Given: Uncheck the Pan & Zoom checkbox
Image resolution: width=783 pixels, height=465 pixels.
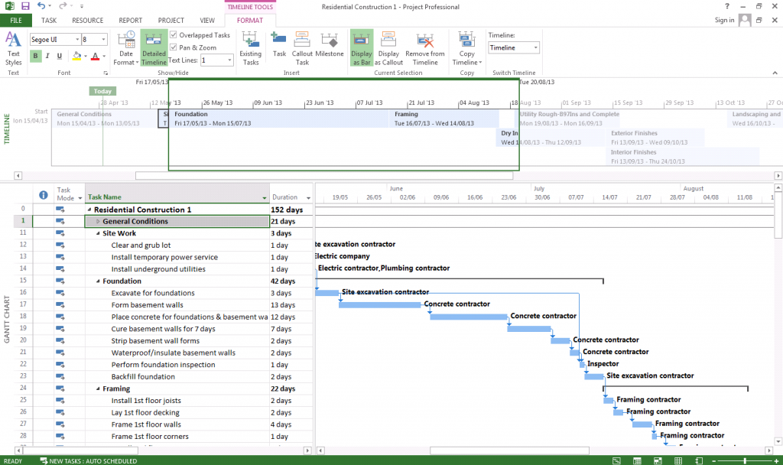Looking at the screenshot, I should (174, 47).
